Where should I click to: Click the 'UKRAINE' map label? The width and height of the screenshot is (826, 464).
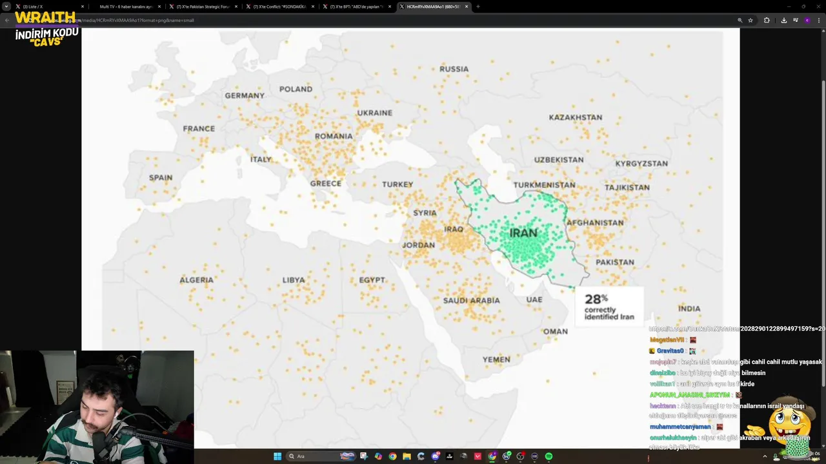[x=374, y=113]
